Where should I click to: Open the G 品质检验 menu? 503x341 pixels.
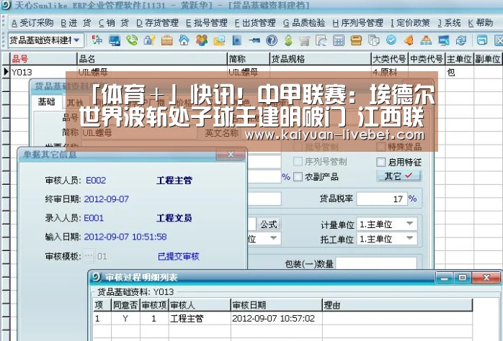tap(304, 23)
